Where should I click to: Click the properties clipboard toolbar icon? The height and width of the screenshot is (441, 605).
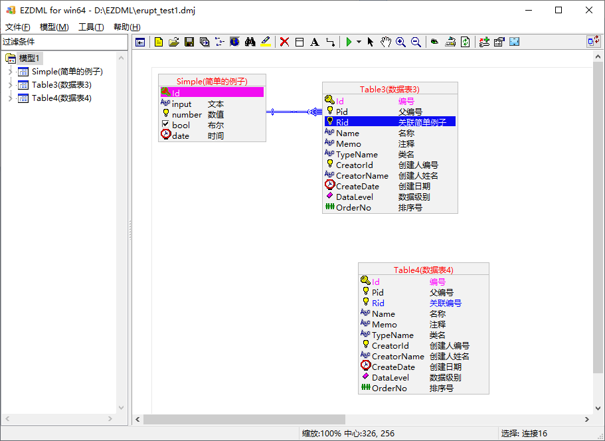(x=499, y=42)
